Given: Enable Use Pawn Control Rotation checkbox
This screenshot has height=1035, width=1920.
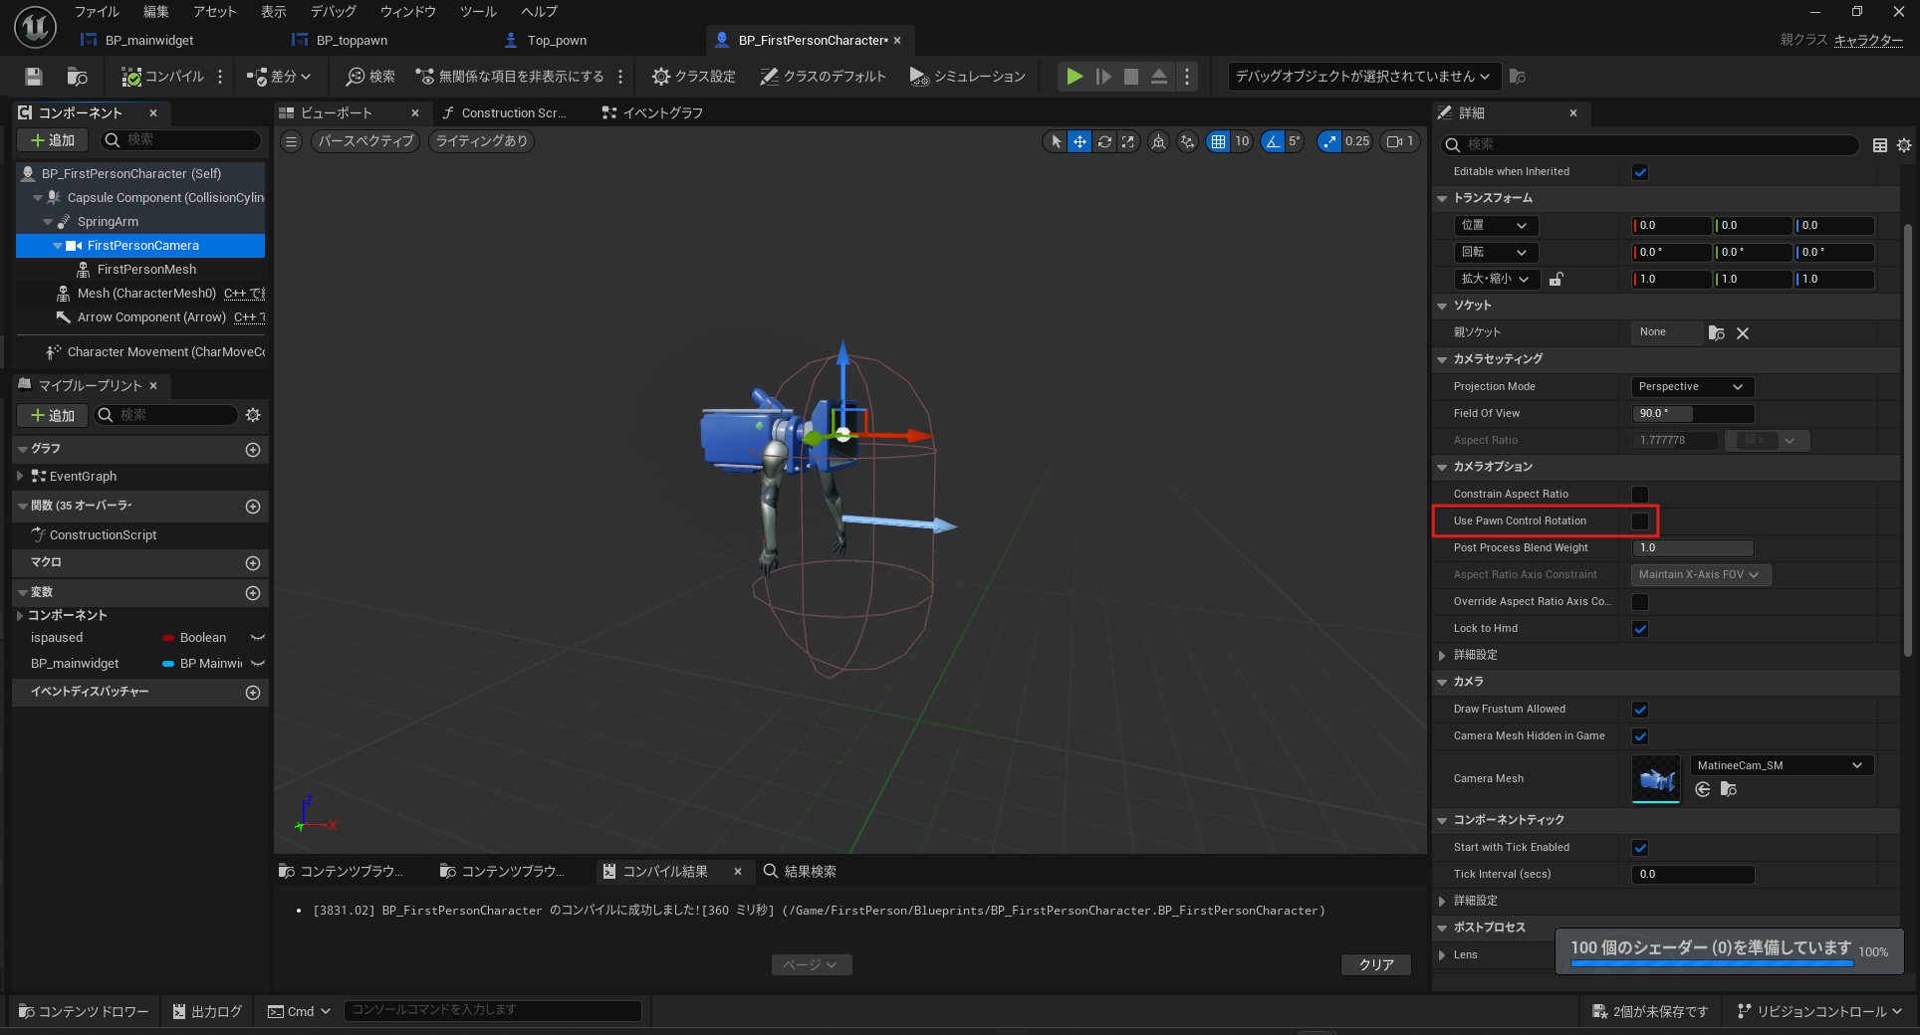Looking at the screenshot, I should tap(1640, 521).
